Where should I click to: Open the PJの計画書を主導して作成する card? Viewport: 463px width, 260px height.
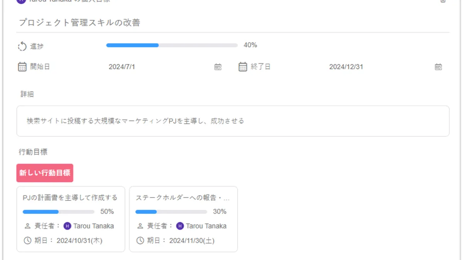71,219
